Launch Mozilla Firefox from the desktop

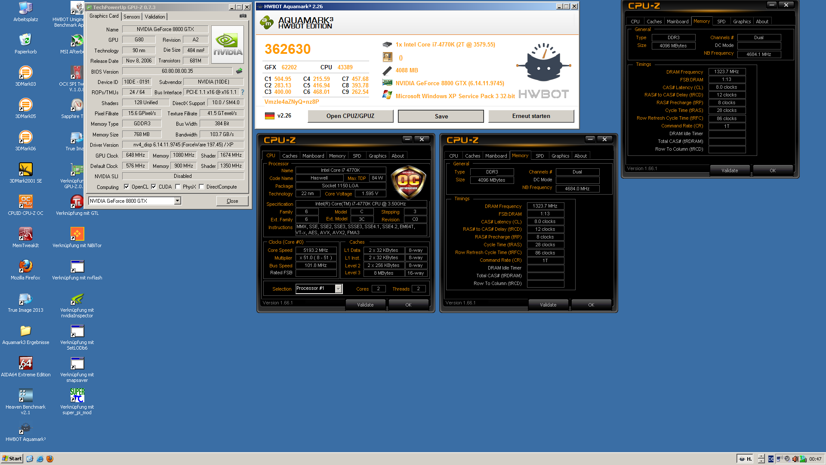tap(25, 270)
